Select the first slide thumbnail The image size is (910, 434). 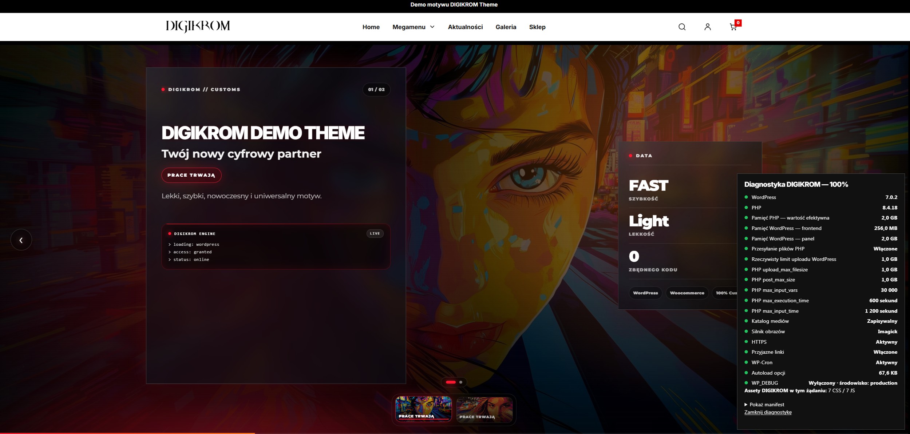pos(423,409)
